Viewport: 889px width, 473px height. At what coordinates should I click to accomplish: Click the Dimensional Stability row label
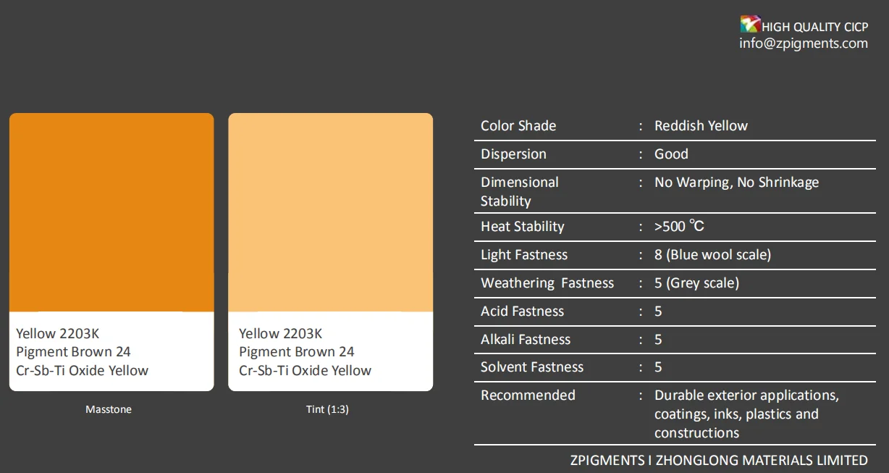point(520,191)
